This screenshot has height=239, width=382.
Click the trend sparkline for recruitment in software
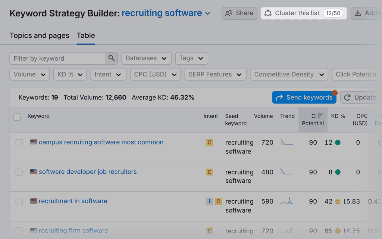(286, 201)
